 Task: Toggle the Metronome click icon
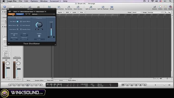point(145,85)
